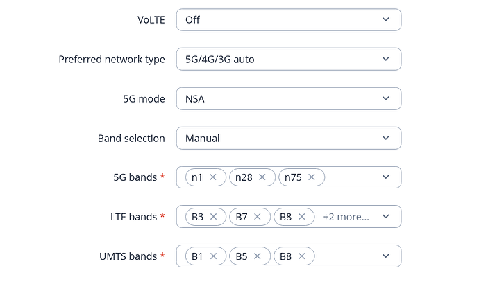The image size is (479, 284).
Task: Expand the 5G bands list chevron
Action: click(x=386, y=177)
